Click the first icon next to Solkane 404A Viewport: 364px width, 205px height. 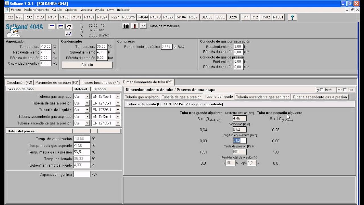[x=52, y=26]
